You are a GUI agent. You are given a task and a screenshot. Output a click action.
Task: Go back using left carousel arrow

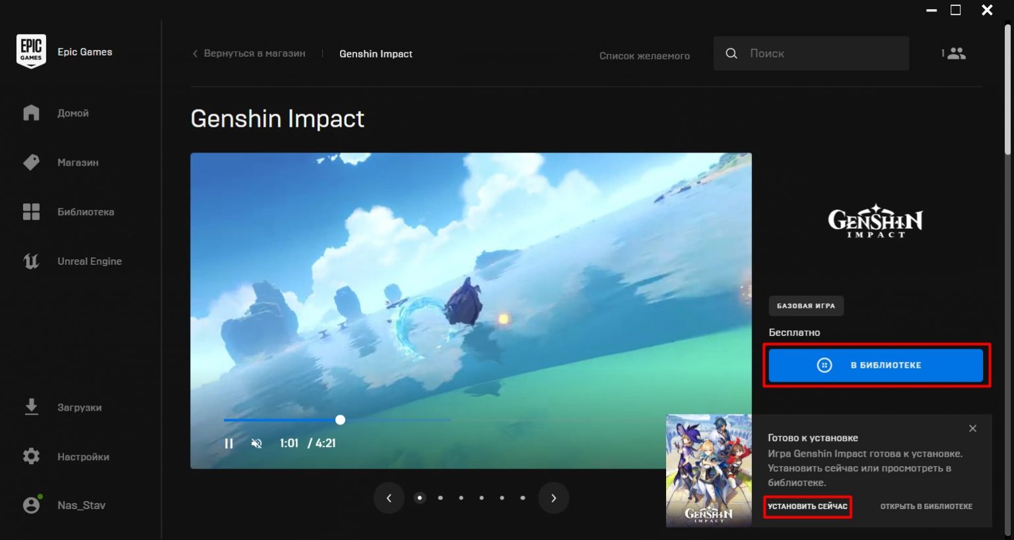pyautogui.click(x=389, y=498)
